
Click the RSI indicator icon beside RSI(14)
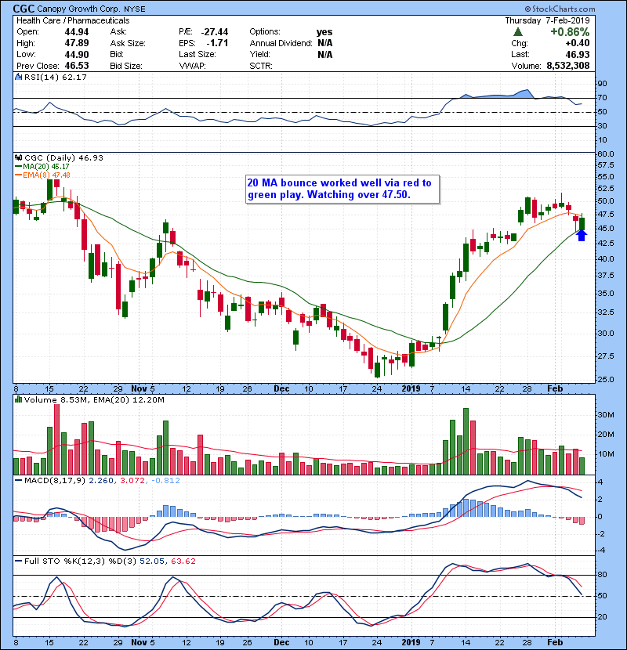pyautogui.click(x=18, y=77)
